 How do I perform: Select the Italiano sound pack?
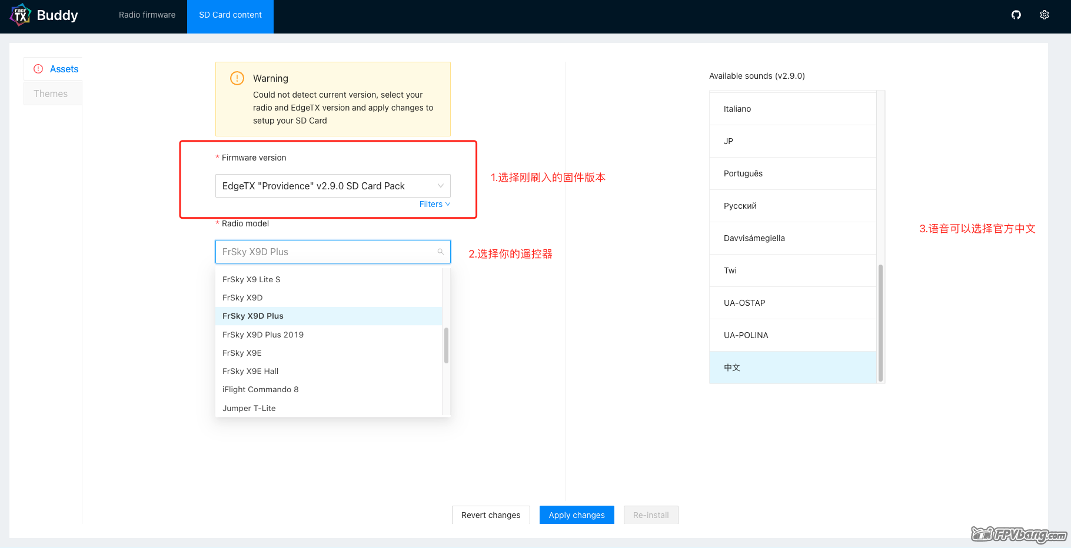tap(793, 109)
